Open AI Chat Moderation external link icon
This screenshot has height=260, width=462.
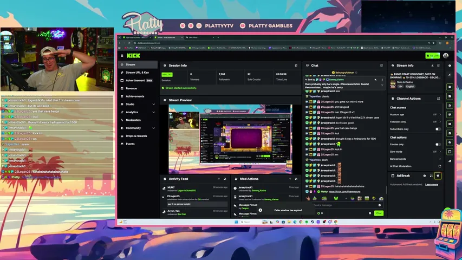(x=440, y=166)
